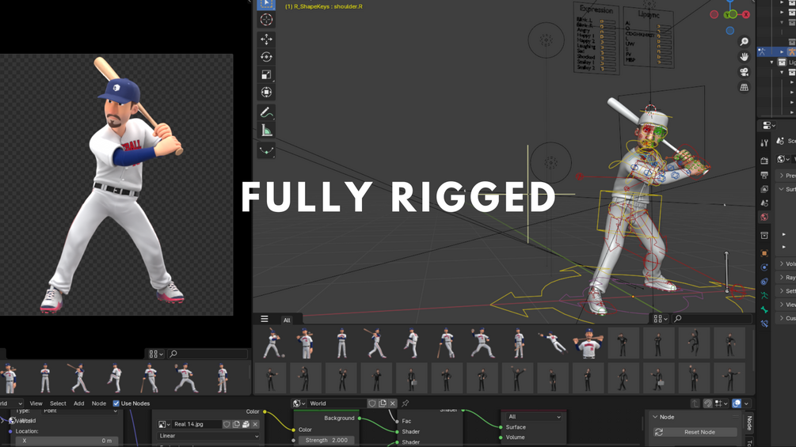Image resolution: width=796 pixels, height=447 pixels.
Task: Open the Linear interpolation dropdown
Action: 208,436
